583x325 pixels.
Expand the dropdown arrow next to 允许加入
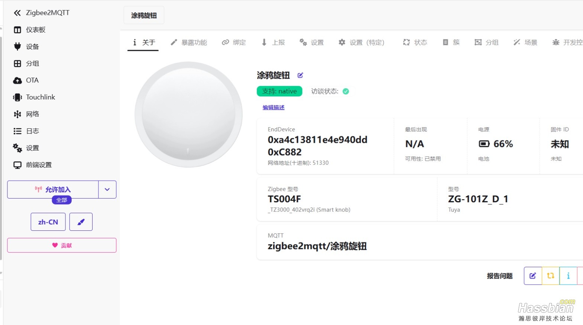107,190
